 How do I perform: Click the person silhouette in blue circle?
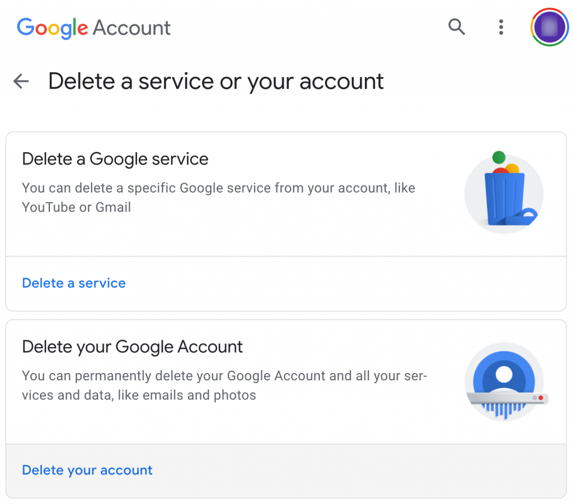click(x=504, y=379)
